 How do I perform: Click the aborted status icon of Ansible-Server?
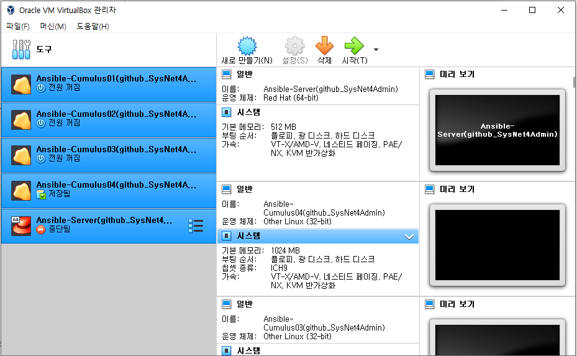41,229
